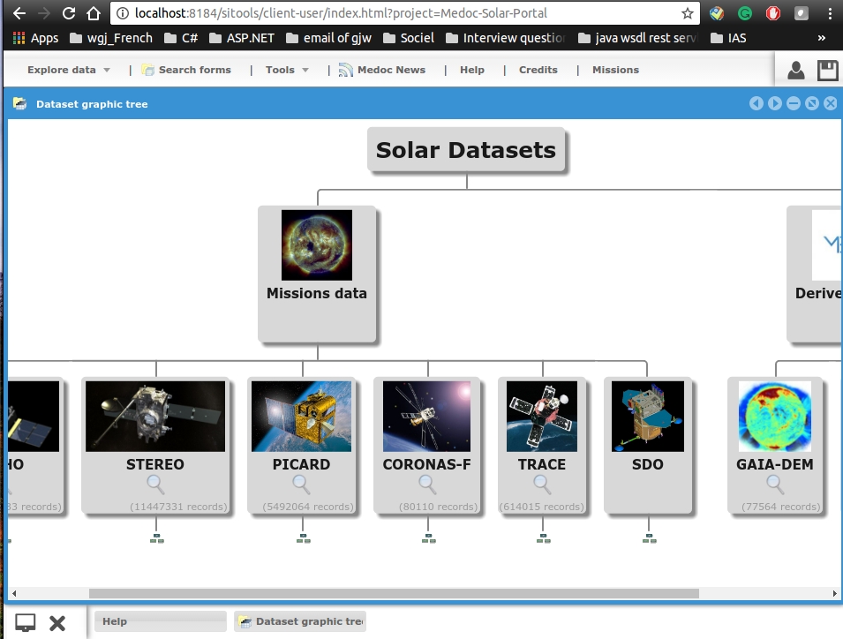The height and width of the screenshot is (639, 843).
Task: Show the Apps bookmarks shortcut
Action: click(x=35, y=38)
